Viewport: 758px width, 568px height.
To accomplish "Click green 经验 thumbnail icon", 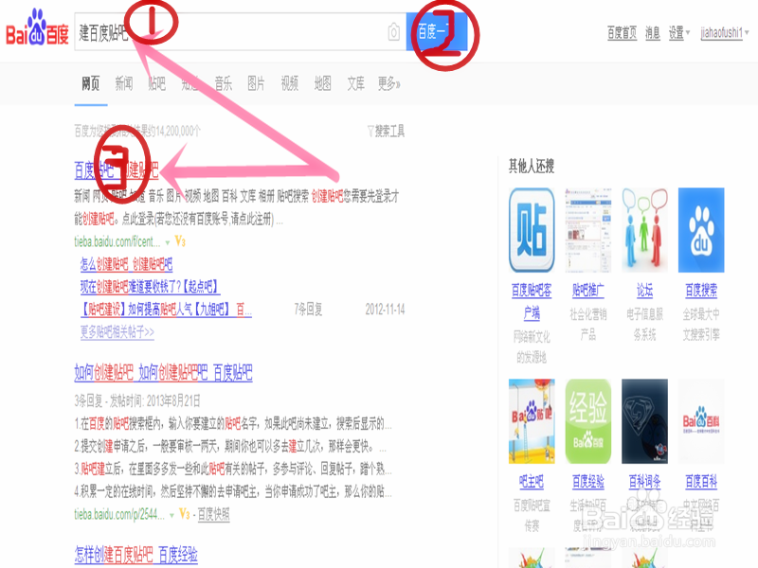I will click(587, 421).
